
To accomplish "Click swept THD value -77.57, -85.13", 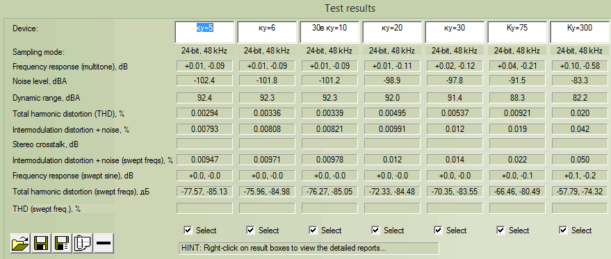I will pyautogui.click(x=204, y=191).
